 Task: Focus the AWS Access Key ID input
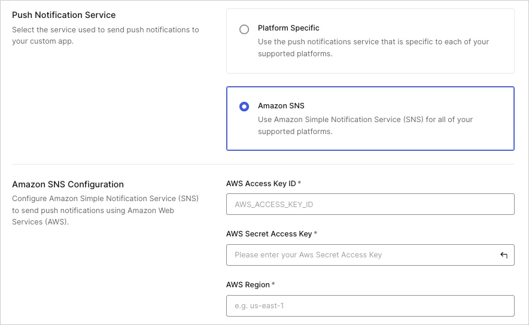point(370,204)
